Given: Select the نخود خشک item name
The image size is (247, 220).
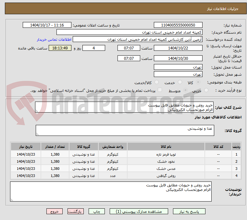Looking at the screenshot, I should point(166,161).
